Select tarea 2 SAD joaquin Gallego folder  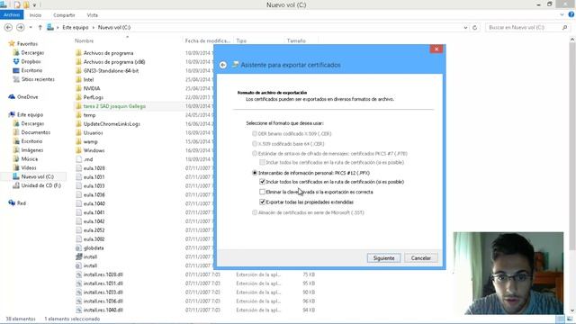pos(114,106)
